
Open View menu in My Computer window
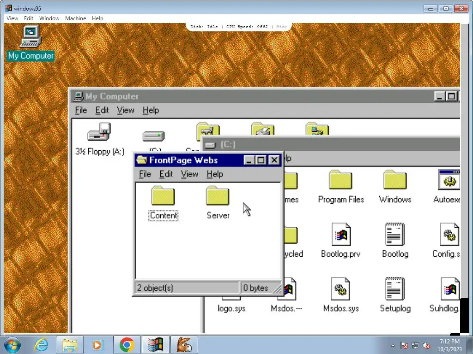pyautogui.click(x=126, y=110)
